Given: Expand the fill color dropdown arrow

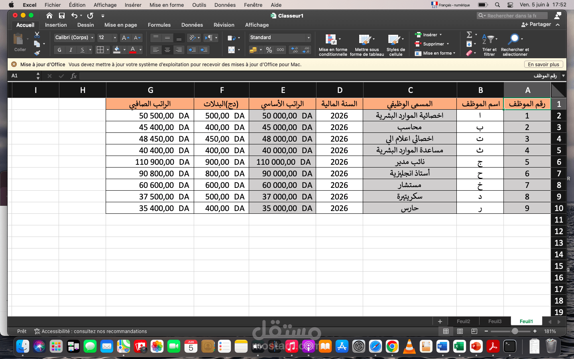Looking at the screenshot, I should pyautogui.click(x=124, y=50).
